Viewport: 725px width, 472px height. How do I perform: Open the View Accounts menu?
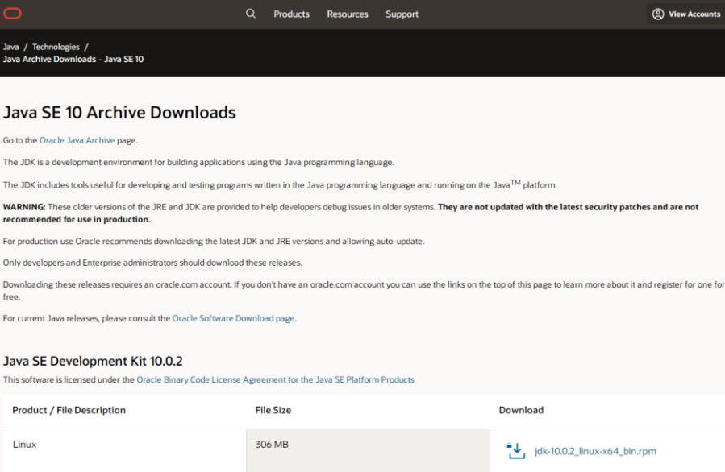click(x=686, y=14)
